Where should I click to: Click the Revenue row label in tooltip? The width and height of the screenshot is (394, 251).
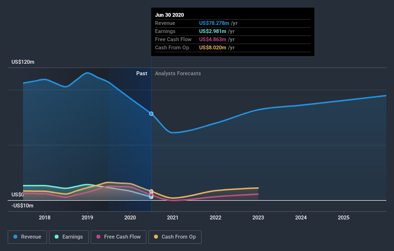point(165,23)
